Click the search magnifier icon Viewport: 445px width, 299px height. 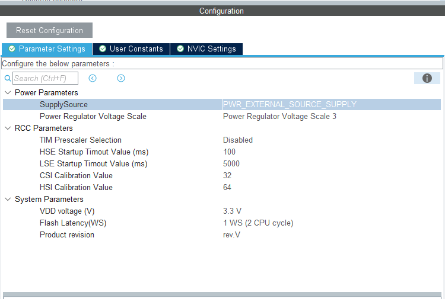click(8, 78)
